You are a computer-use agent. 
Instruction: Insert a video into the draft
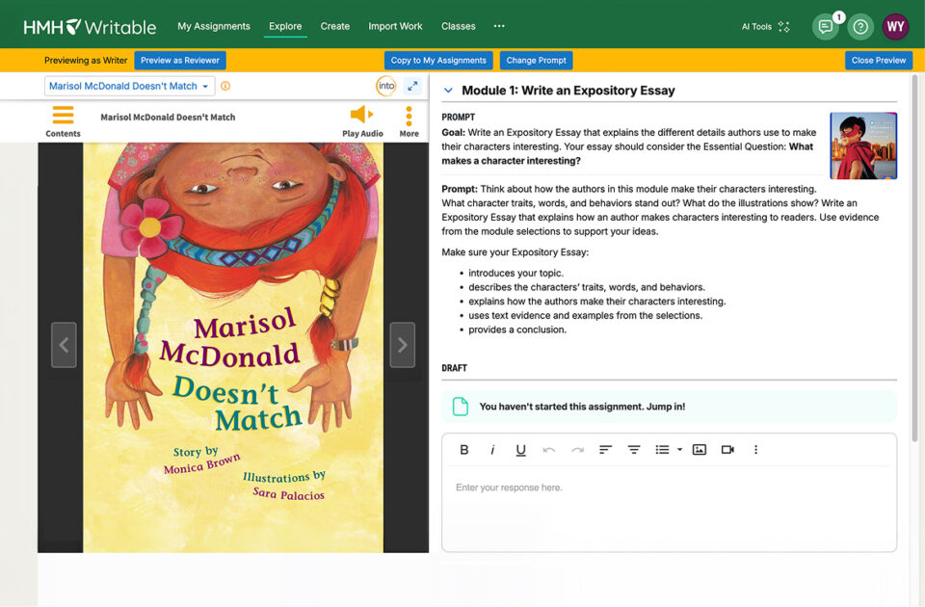727,450
